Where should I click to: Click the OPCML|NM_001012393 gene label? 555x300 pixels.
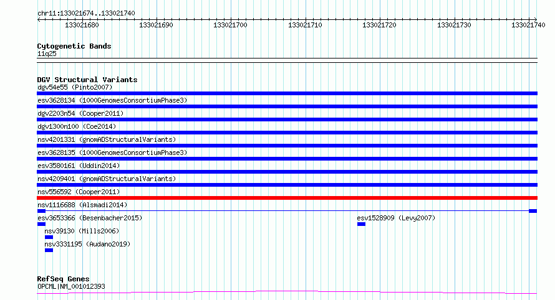click(x=71, y=286)
